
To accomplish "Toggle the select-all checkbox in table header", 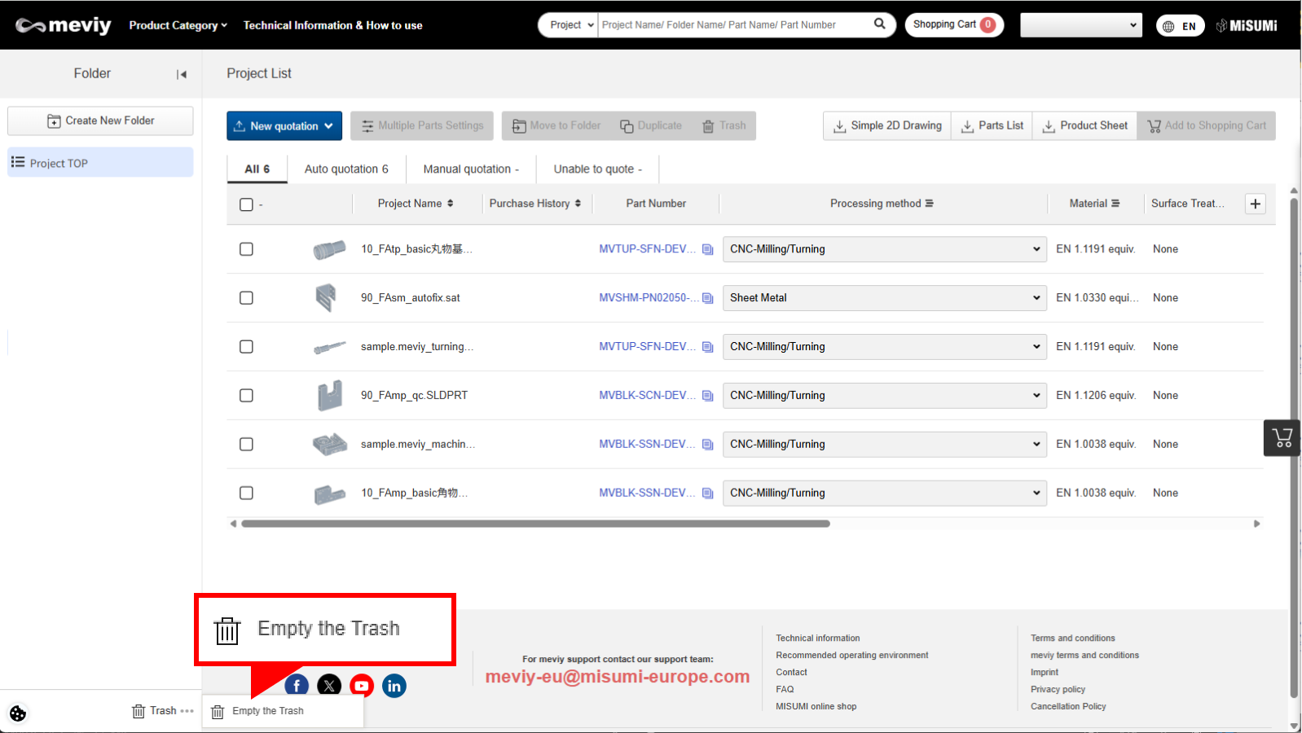I will tap(246, 204).
